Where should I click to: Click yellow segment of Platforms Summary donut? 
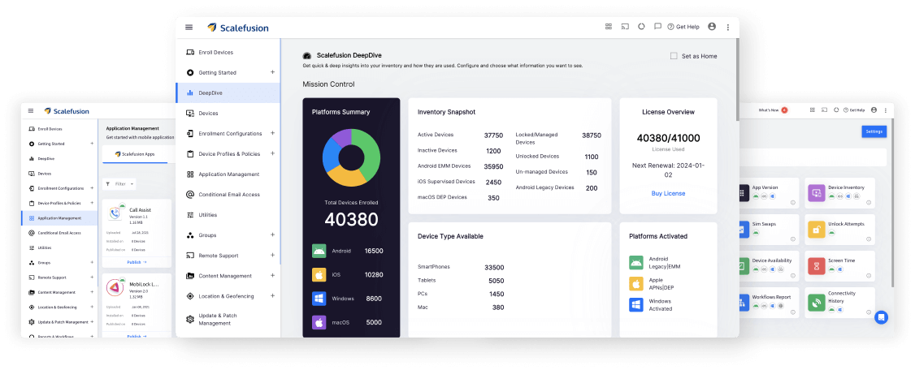348,177
